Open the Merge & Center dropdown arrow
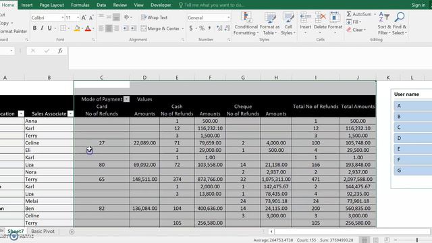 click(183, 28)
